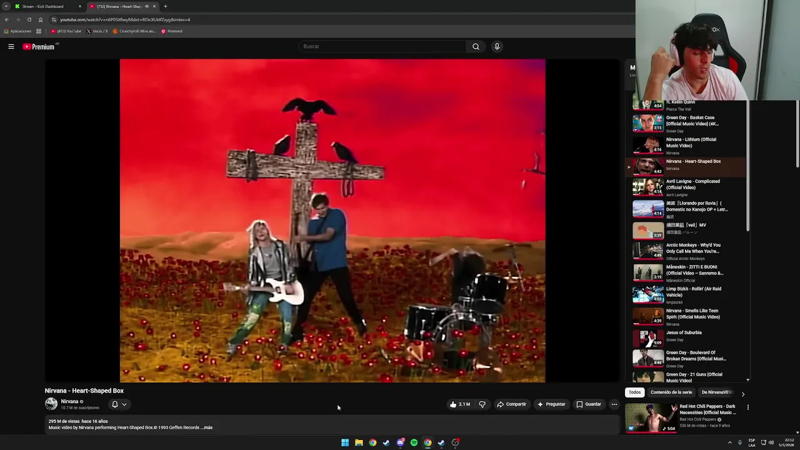The width and height of the screenshot is (800, 450).
Task: Open the tab groups grid icon in bookmarks bar
Action: coord(39,31)
